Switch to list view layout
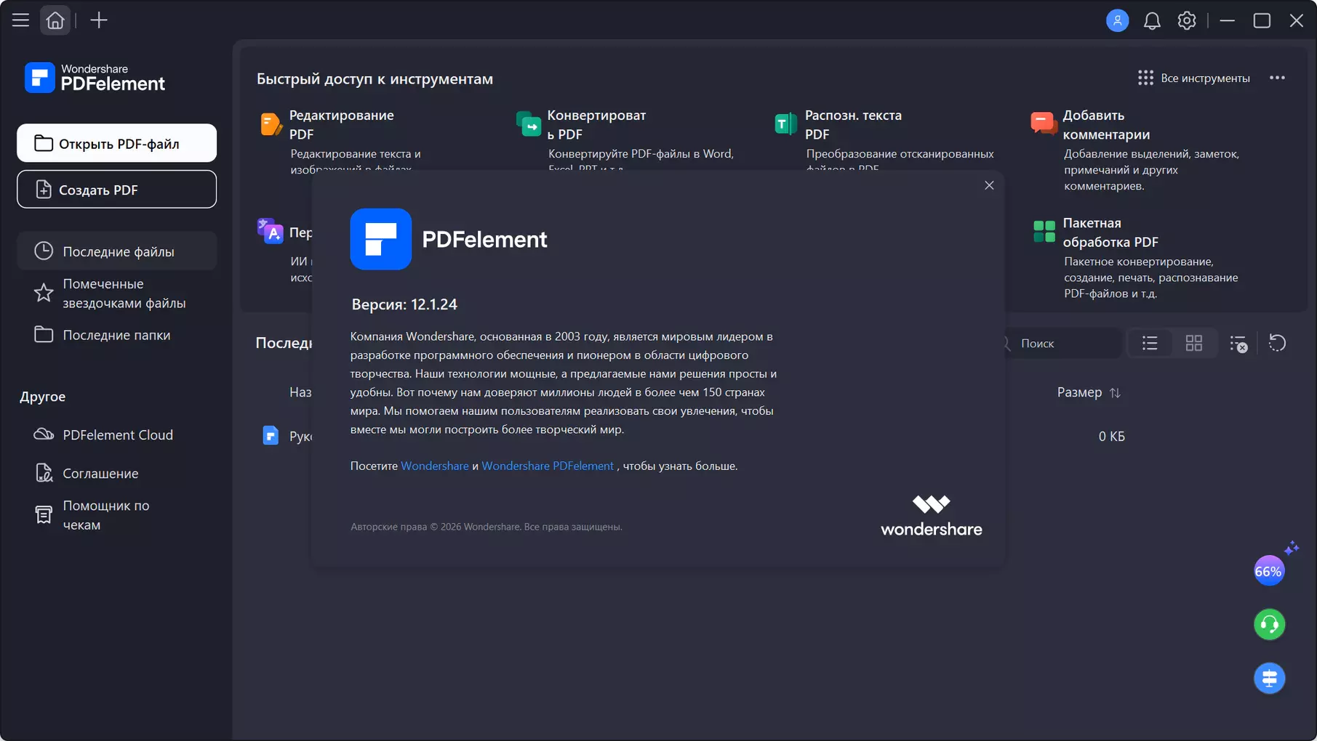1317x741 pixels. [1150, 343]
